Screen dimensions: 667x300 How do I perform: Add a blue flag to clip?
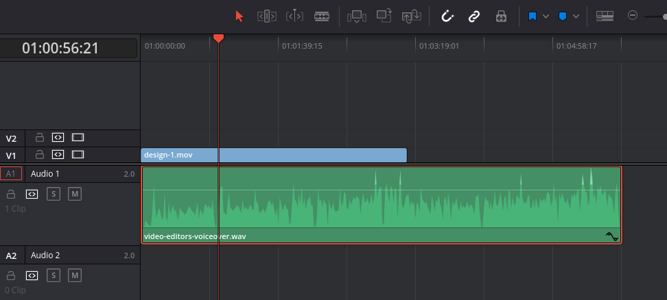click(x=532, y=16)
